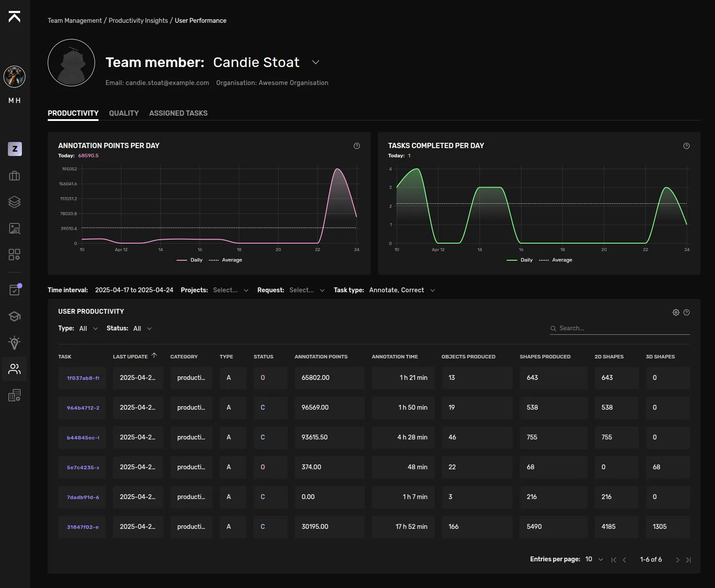Open the Status All filter dropdown

click(x=143, y=329)
